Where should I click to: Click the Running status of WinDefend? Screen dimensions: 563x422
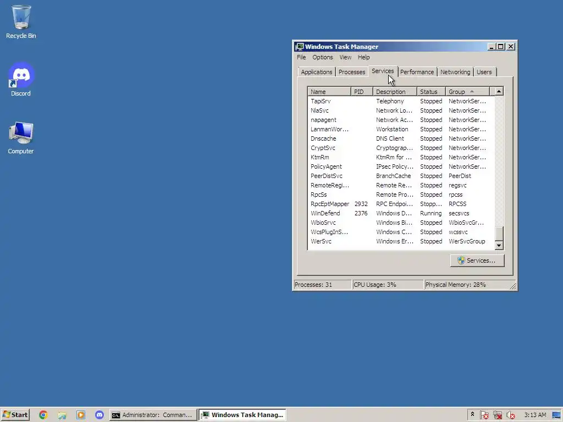tap(431, 213)
